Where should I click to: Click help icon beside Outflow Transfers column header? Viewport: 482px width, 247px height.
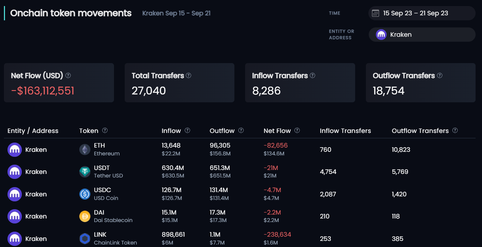click(x=455, y=130)
